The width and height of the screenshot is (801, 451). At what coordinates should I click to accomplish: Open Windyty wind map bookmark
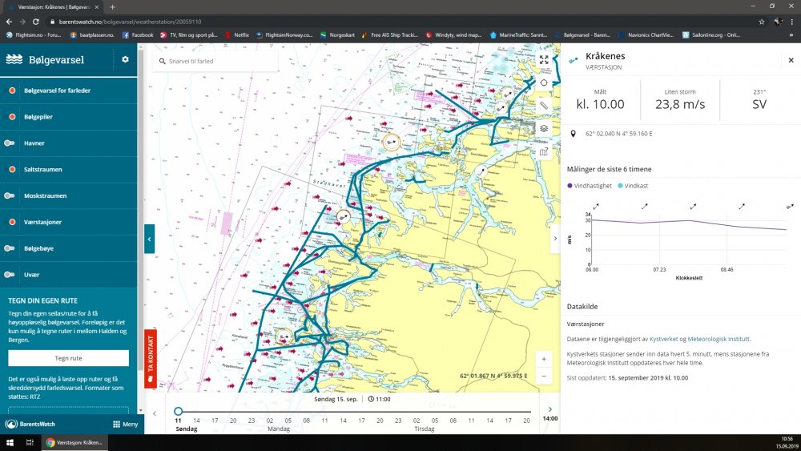[453, 34]
